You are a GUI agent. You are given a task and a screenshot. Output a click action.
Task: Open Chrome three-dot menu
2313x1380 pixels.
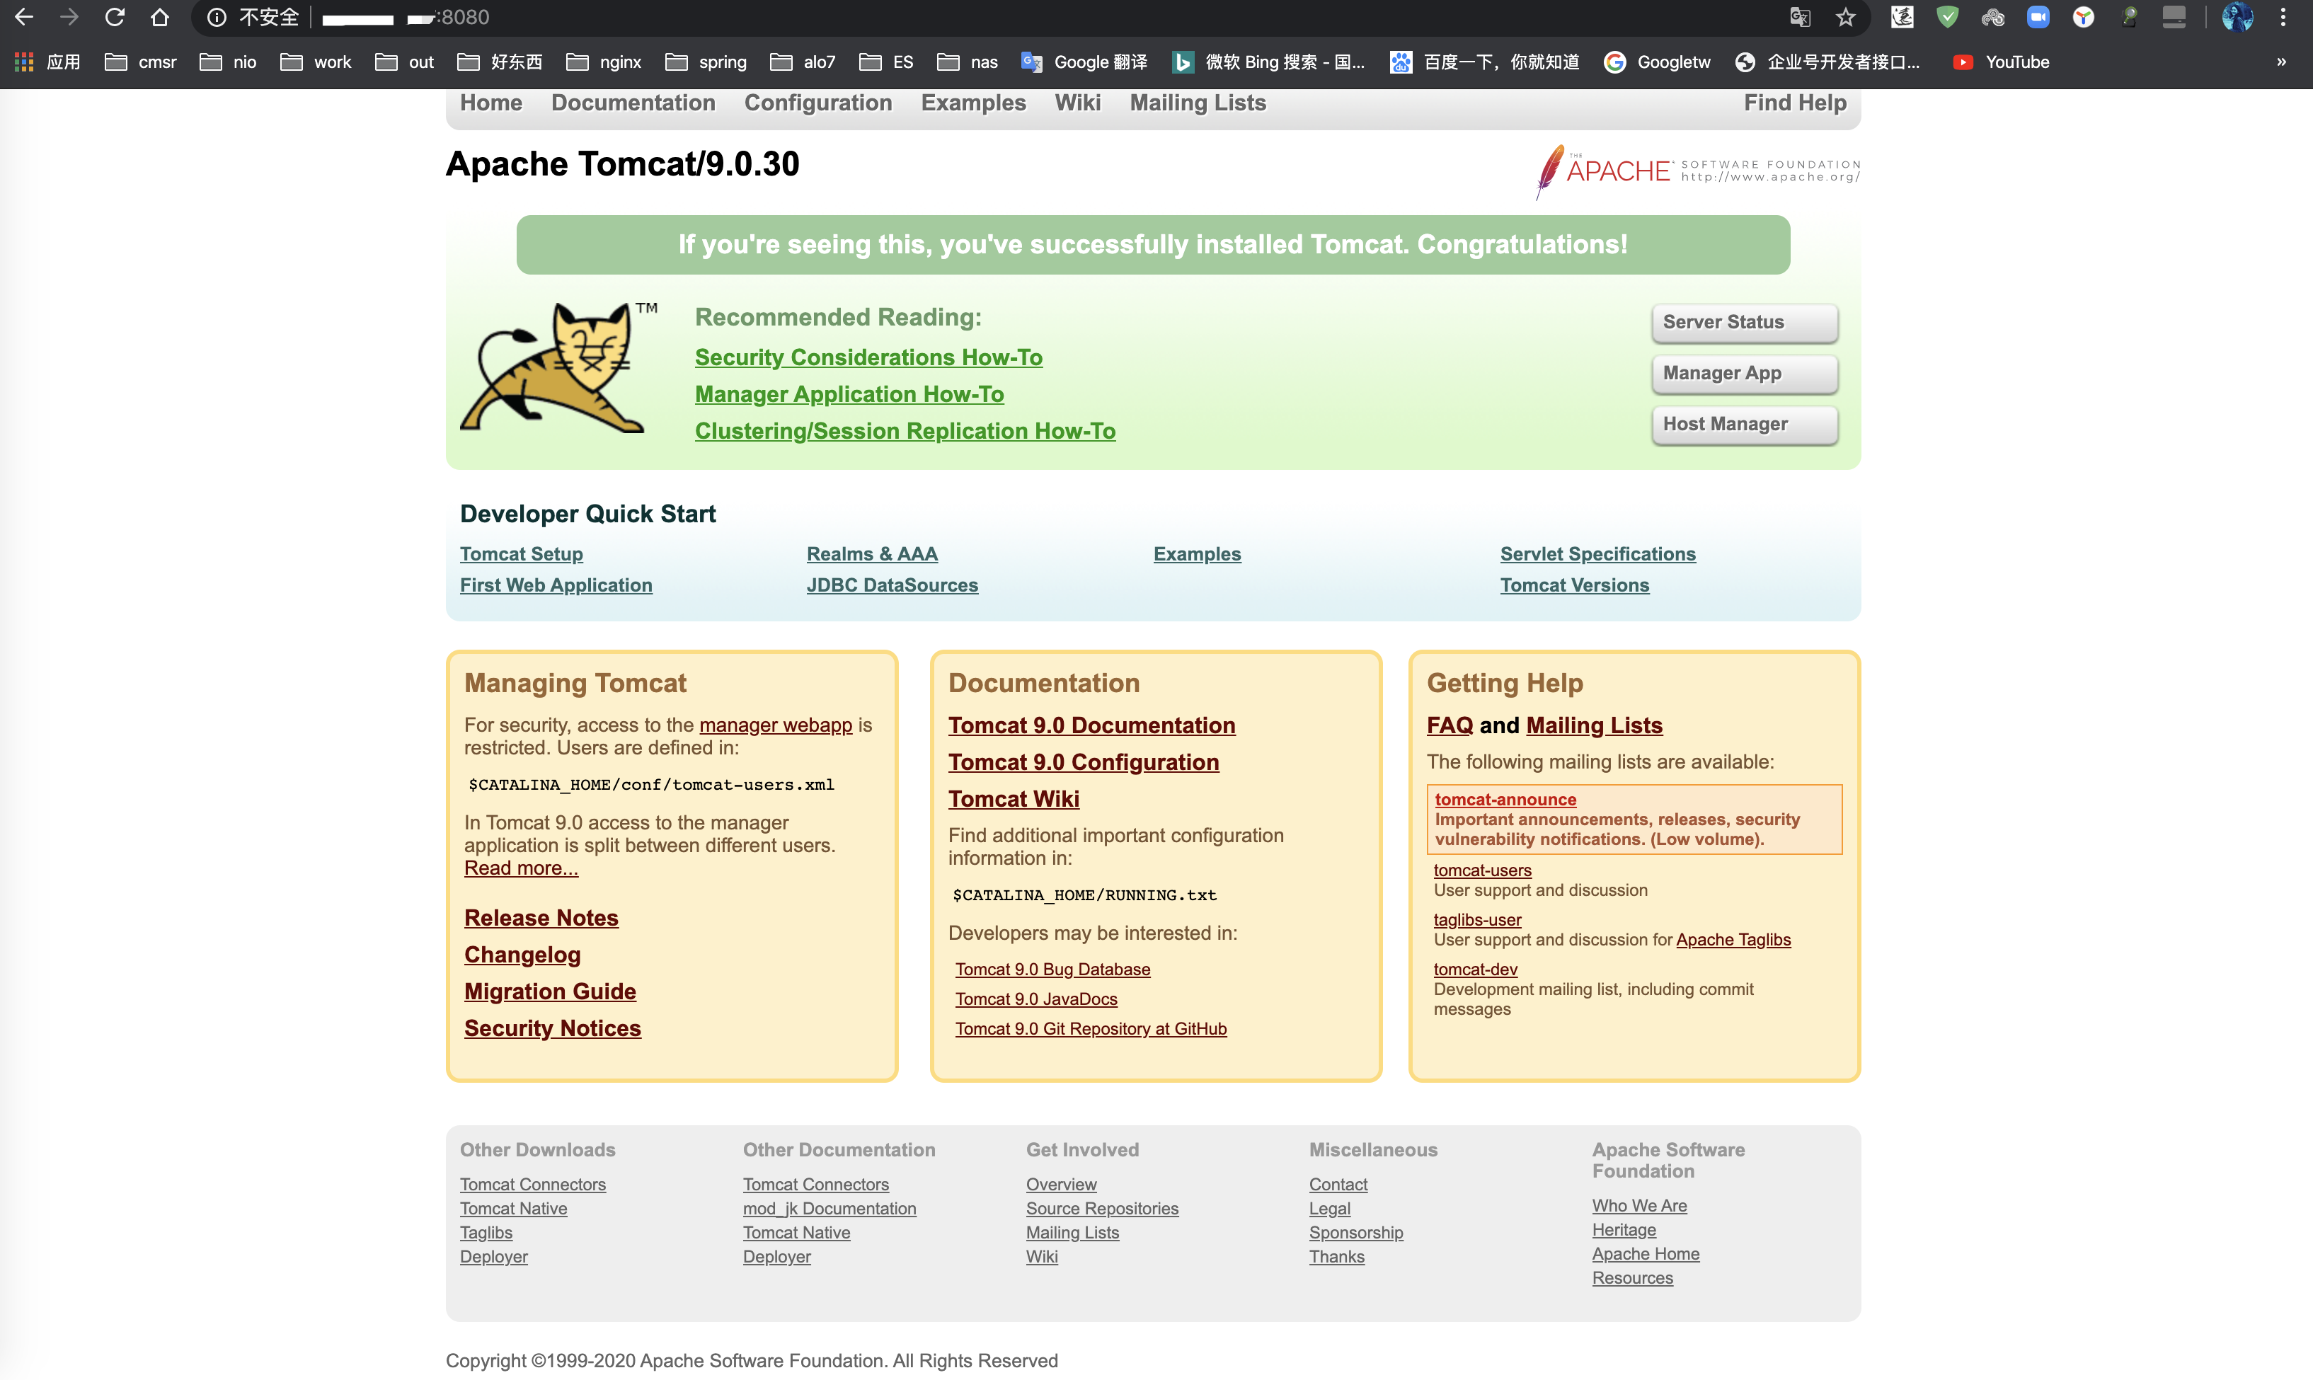(2283, 18)
